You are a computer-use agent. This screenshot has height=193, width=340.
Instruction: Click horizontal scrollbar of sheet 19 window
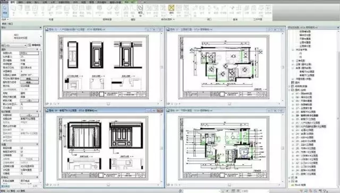pos(108,185)
